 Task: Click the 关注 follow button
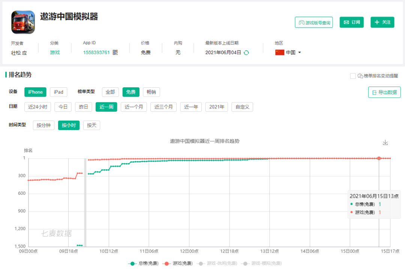pos(382,22)
